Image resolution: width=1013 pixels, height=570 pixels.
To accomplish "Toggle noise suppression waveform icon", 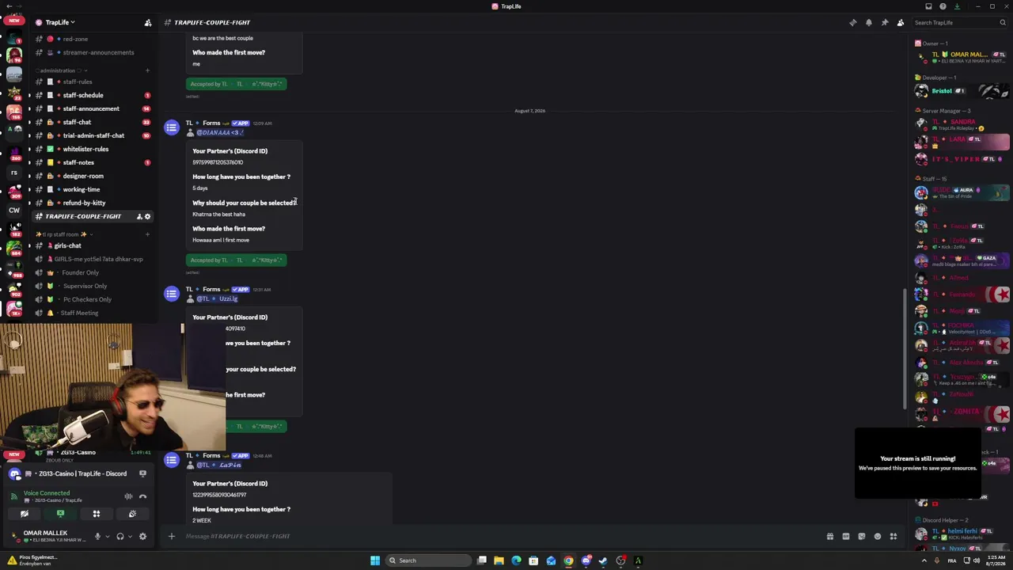I will [x=128, y=496].
